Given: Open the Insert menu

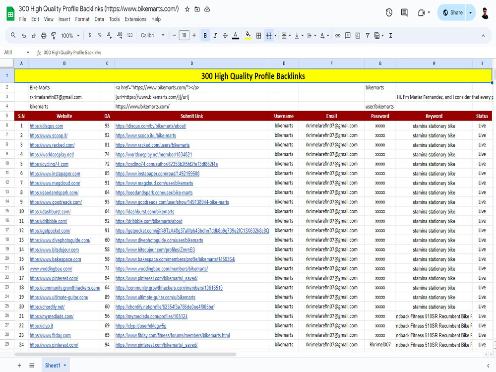Looking at the screenshot, I should click(64, 19).
